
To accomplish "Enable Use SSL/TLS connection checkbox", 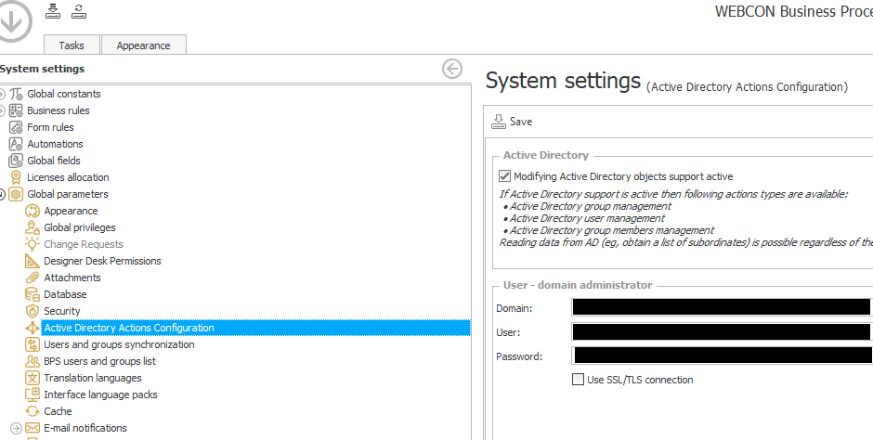I will click(578, 380).
